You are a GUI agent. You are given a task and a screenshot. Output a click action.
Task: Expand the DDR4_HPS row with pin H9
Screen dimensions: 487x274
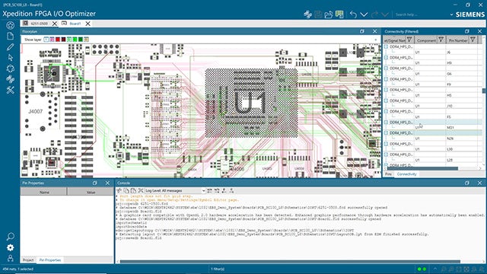(386, 58)
